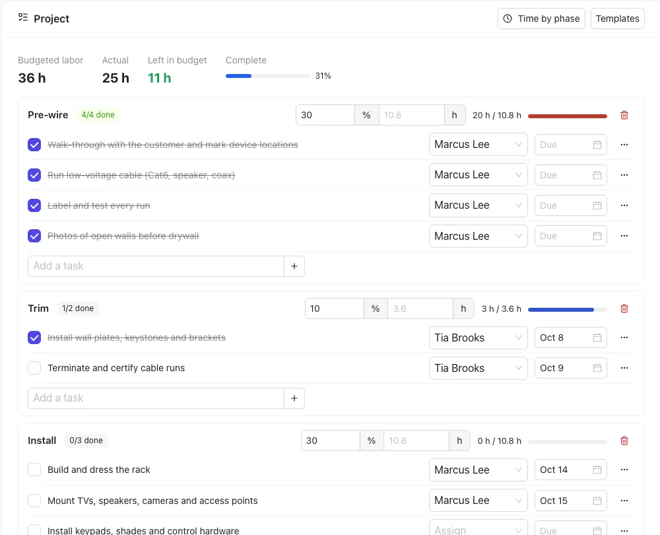The height and width of the screenshot is (535, 660).
Task: Click the Project checklist icon in header
Action: [x=23, y=18]
